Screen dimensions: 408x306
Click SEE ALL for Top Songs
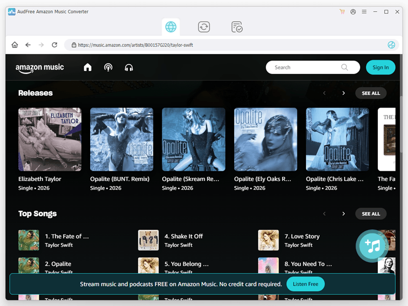click(371, 214)
